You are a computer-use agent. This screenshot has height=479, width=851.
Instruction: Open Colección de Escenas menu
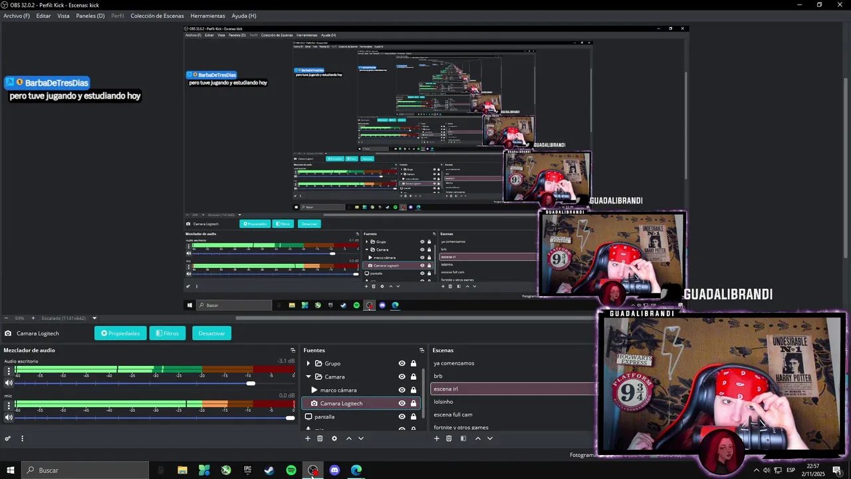click(157, 16)
